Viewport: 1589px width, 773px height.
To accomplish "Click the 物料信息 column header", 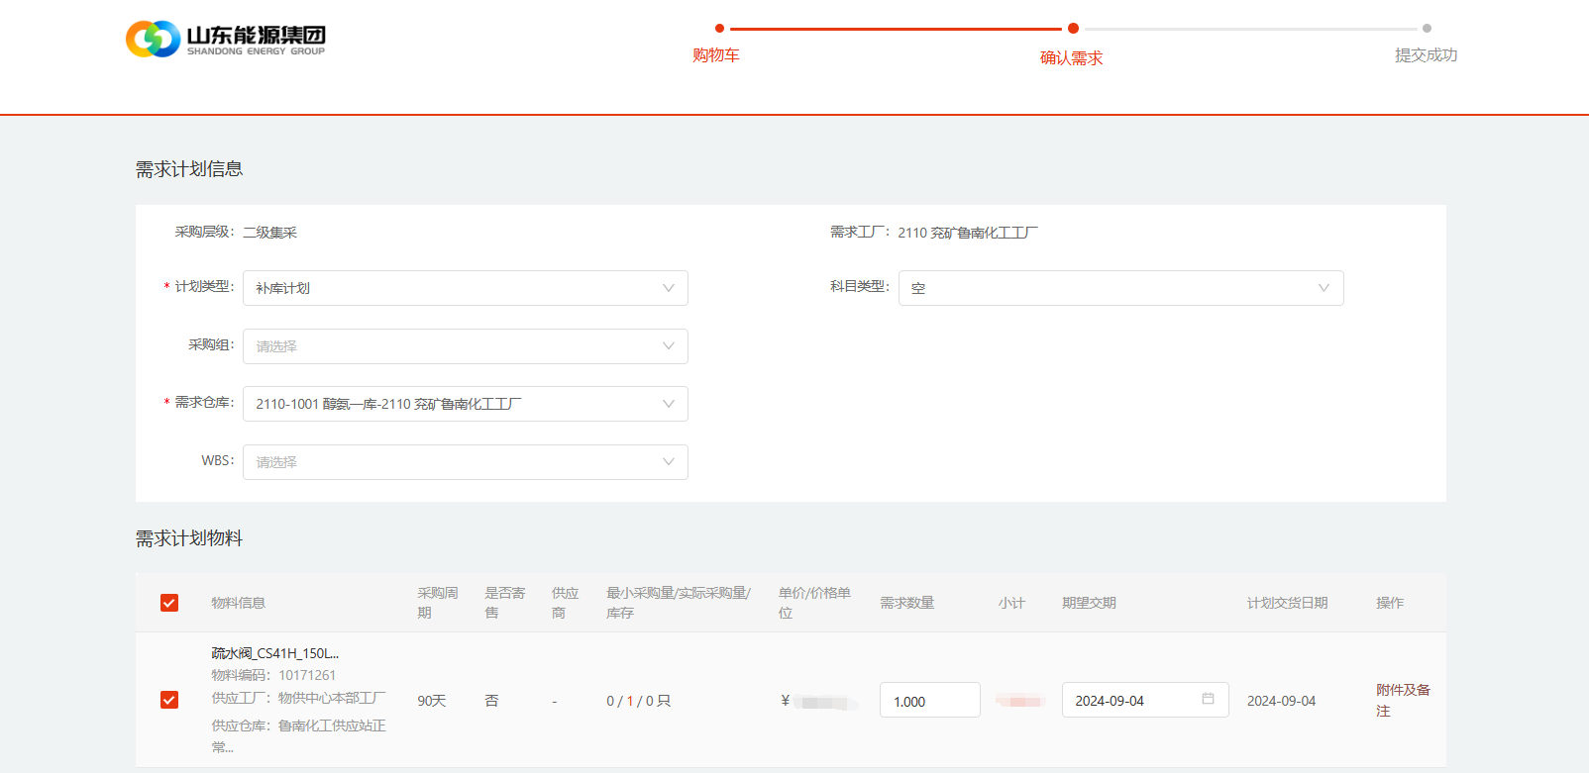I will point(238,603).
